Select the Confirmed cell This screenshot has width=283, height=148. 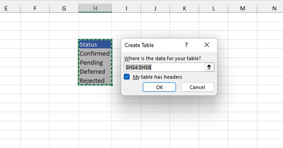point(95,53)
